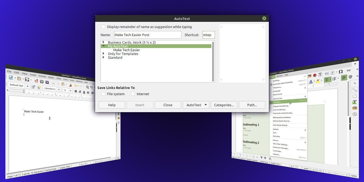Open the Print Preview
Viewport: 364px width, 182px height.
click(x=47, y=83)
